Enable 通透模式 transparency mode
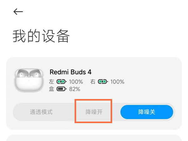 click(41, 112)
